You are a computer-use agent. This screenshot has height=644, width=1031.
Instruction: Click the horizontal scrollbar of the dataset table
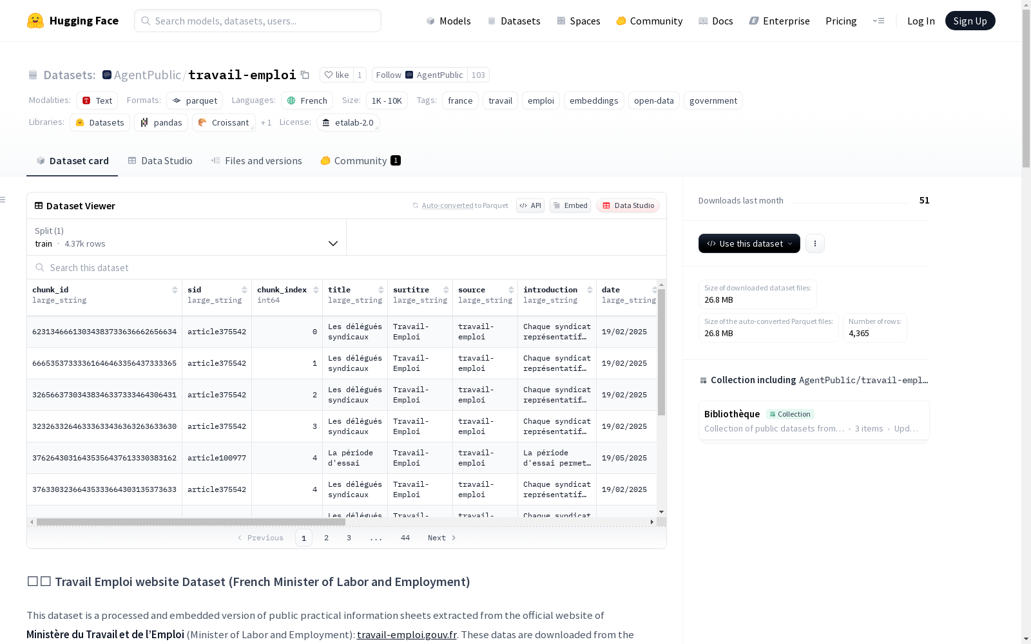[x=191, y=522]
